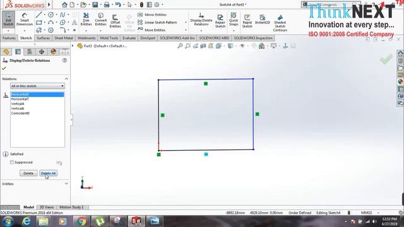The image size is (404, 227).
Task: Activate Rapid Sketch tool
Action: click(x=247, y=21)
